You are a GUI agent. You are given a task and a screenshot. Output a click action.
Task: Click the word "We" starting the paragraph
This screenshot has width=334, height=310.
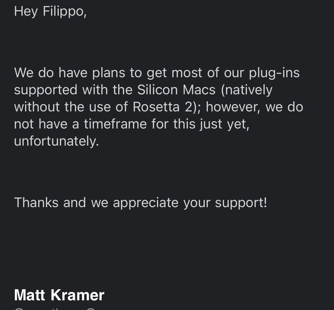[24, 72]
